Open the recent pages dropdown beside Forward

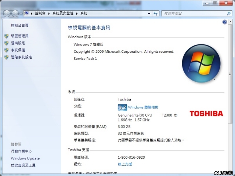[21, 14]
